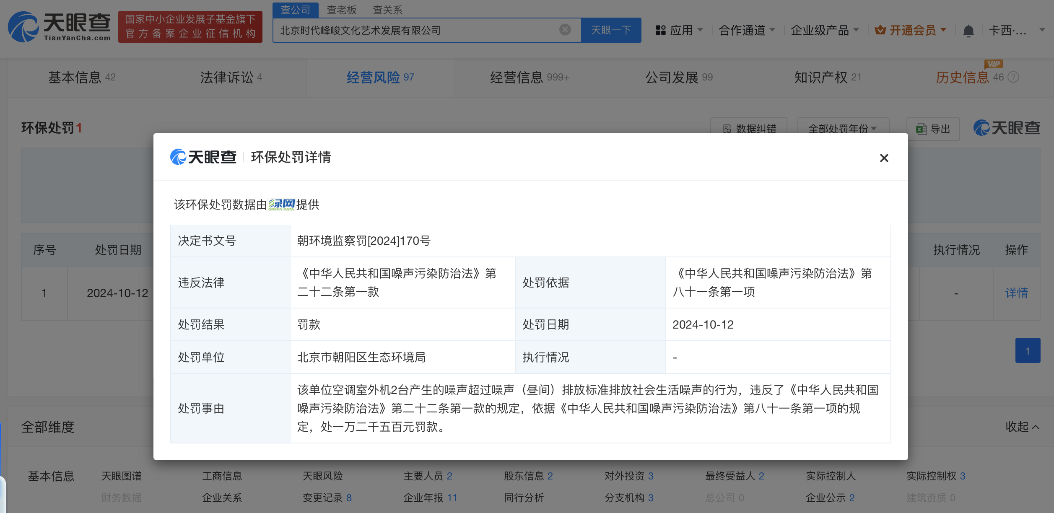
Task: Switch to the 查老板 search tab
Action: pos(341,10)
